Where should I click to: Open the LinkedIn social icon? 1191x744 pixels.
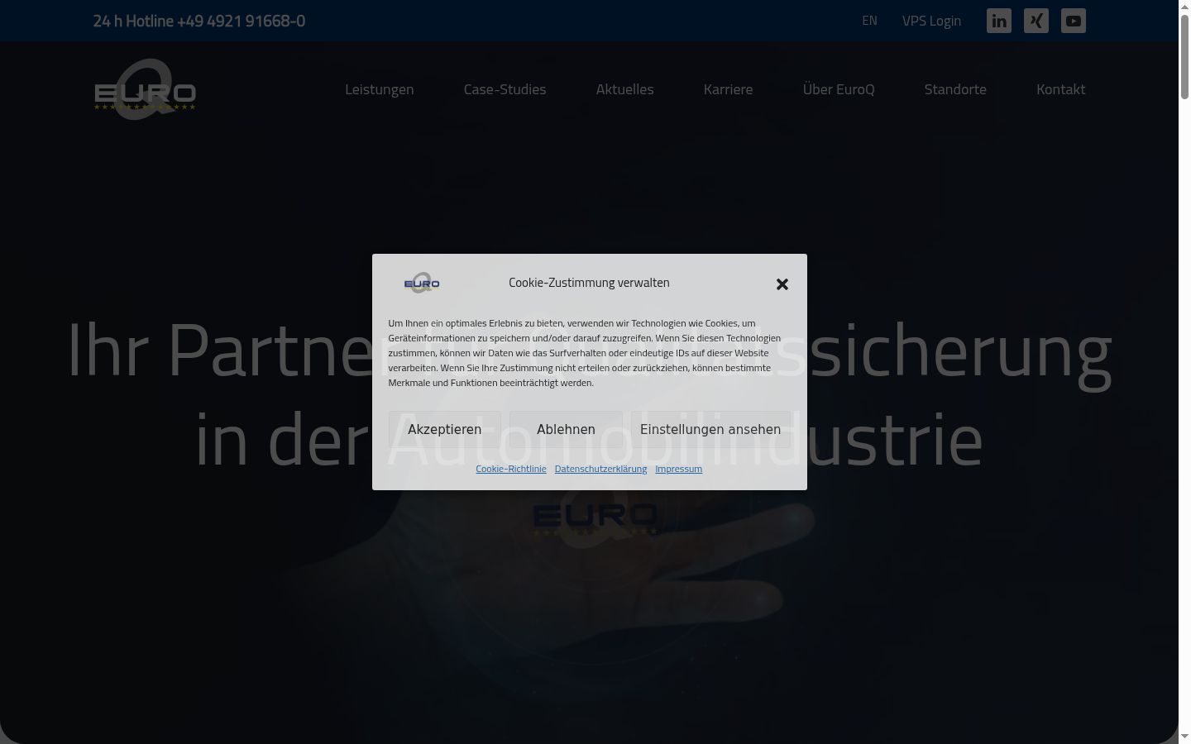pos(999,21)
